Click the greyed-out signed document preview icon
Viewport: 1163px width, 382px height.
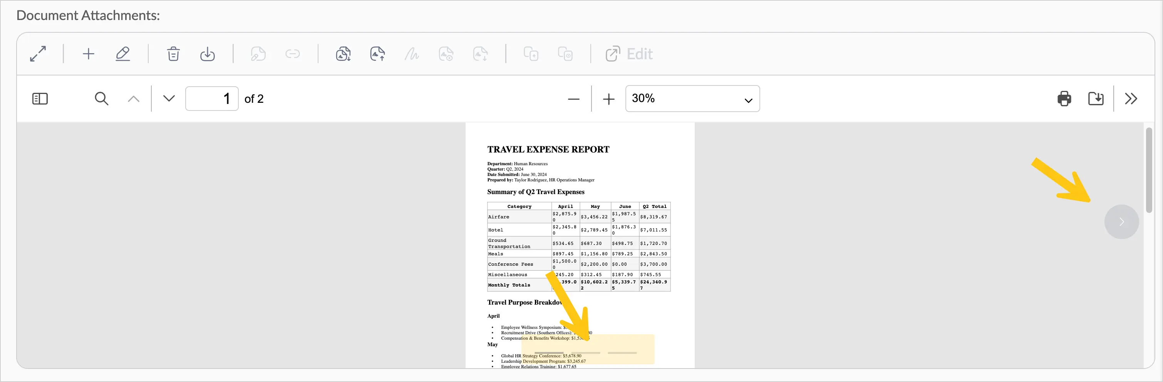446,54
